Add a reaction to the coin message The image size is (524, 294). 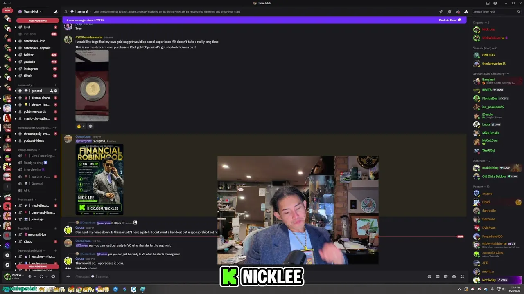point(90,126)
